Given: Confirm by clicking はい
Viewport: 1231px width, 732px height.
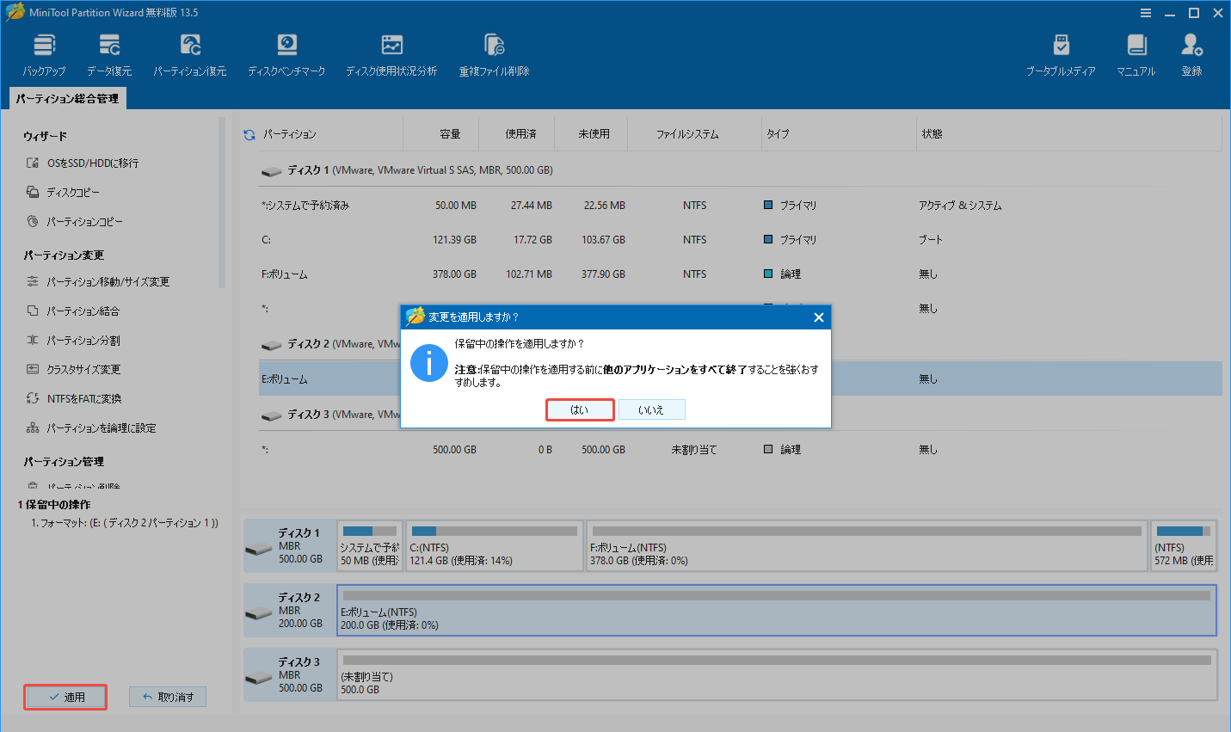Looking at the screenshot, I should click(579, 409).
